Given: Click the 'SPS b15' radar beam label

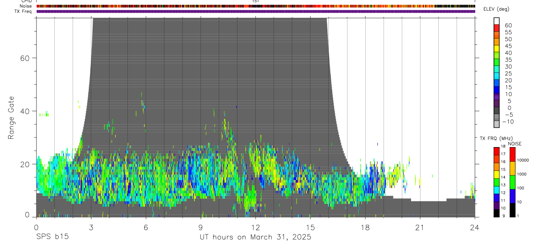Looking at the screenshot, I should 52,237.
